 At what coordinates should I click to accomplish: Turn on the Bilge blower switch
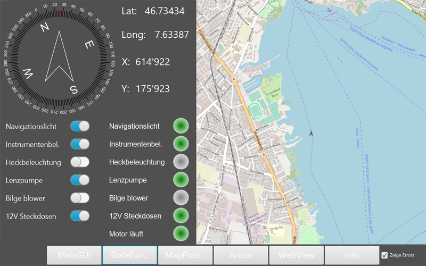coord(80,198)
